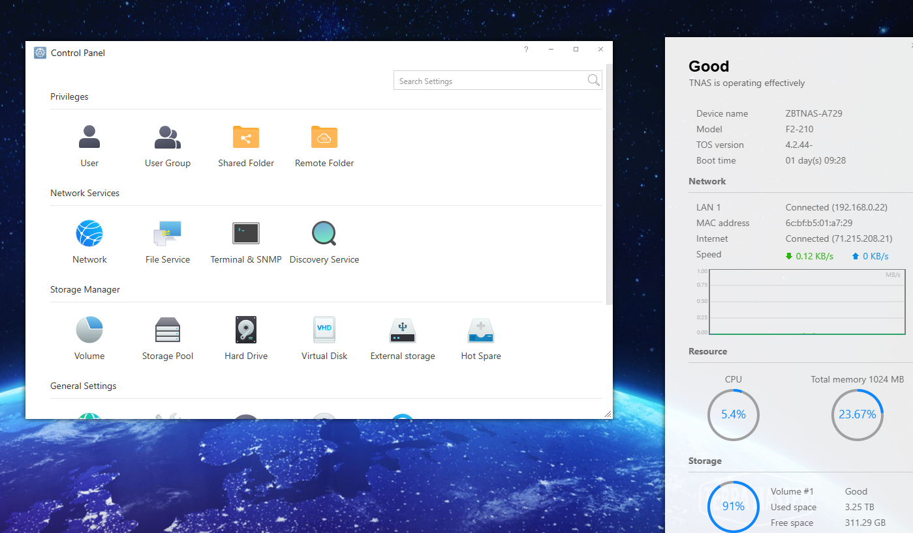
Task: Click Internet Connected (71.215.208.21)
Action: [x=839, y=238]
